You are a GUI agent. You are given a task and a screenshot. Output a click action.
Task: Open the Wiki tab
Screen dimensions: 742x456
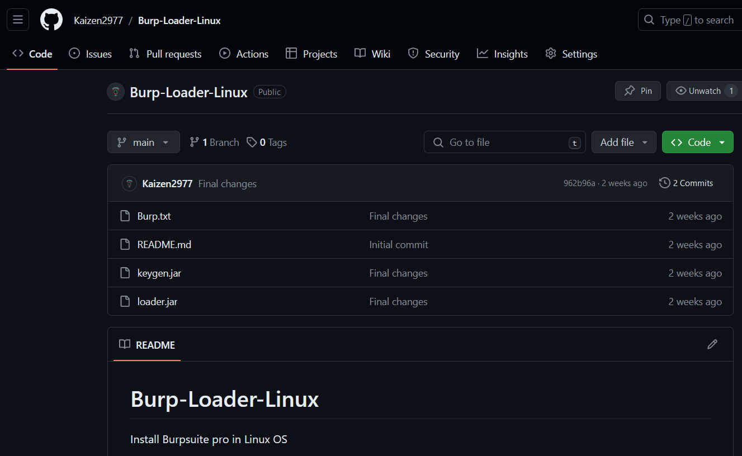(x=372, y=54)
